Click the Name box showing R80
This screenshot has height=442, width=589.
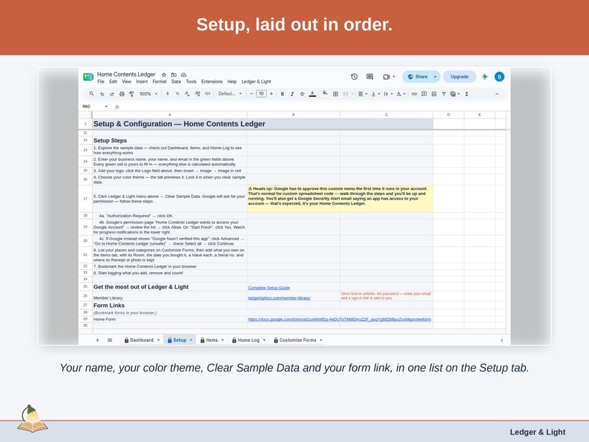[x=95, y=107]
